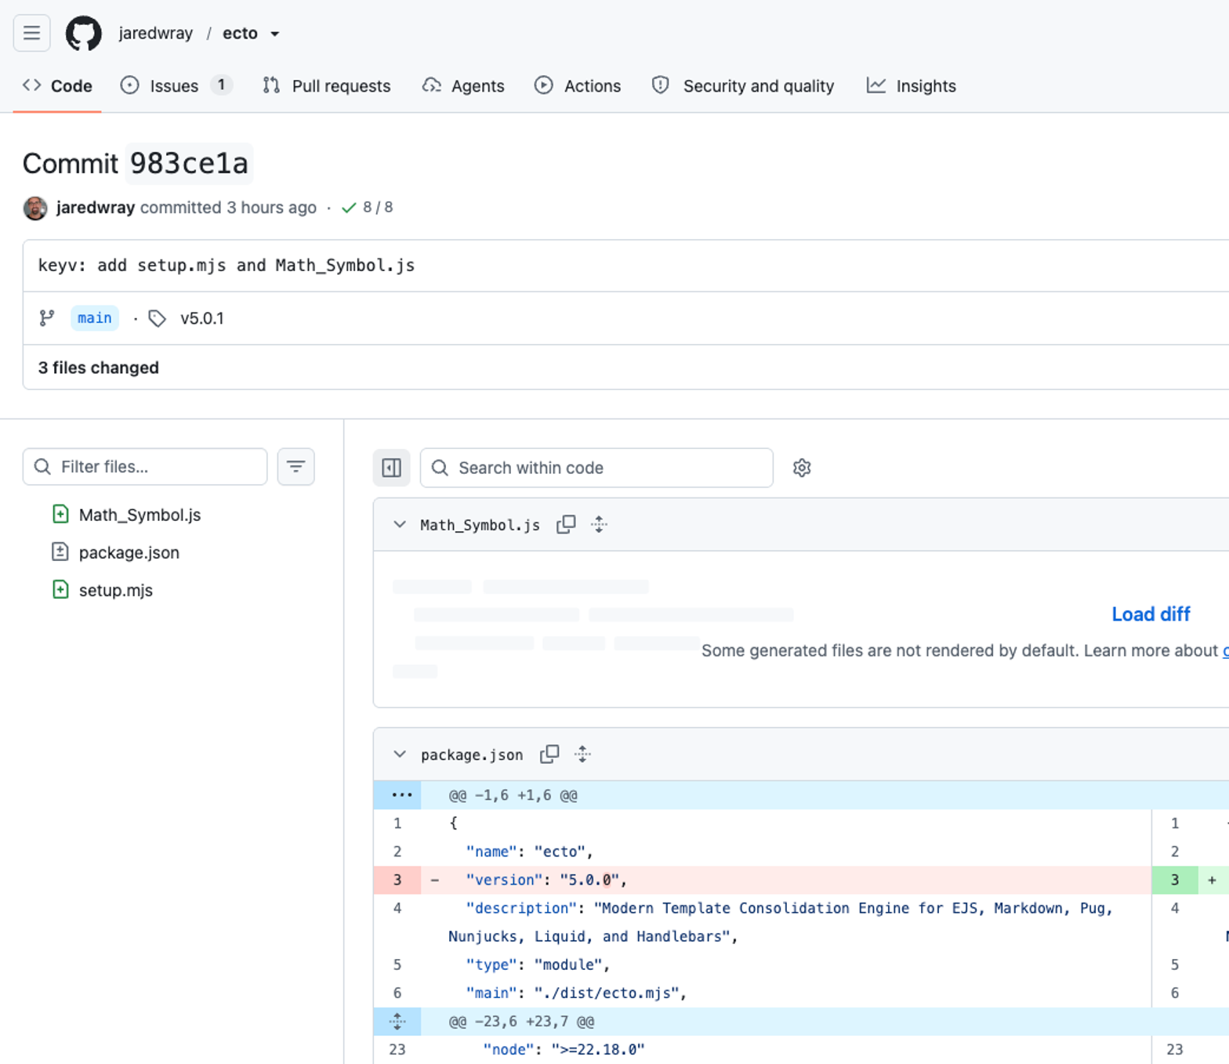Click the removed "version": "5.0.0" line

click(x=762, y=880)
